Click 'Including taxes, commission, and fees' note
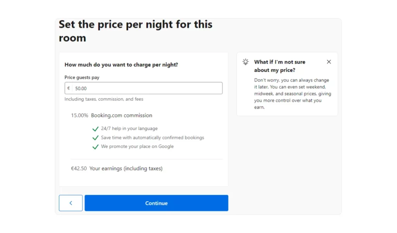 (x=104, y=99)
